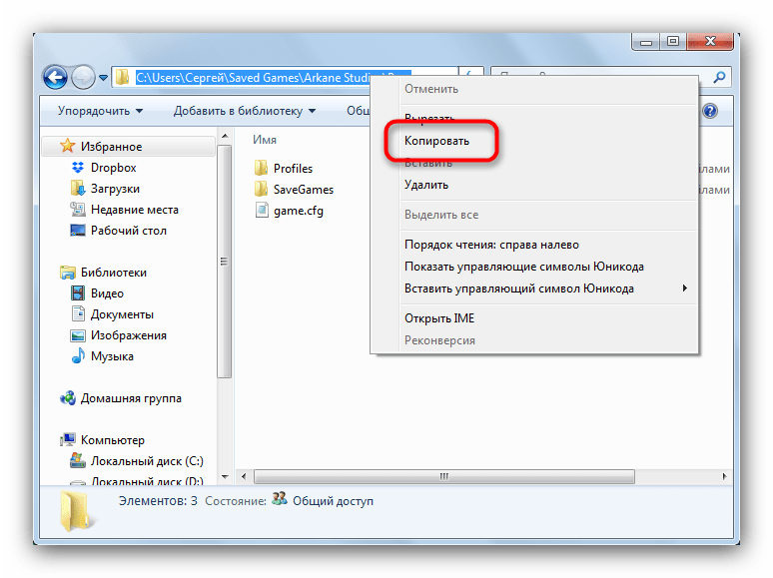This screenshot has height=578, width=773.
Task: Click the Музыка note icon
Action: [x=78, y=355]
